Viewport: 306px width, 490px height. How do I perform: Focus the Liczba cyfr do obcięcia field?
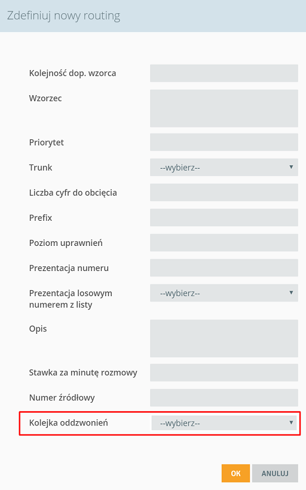[x=224, y=193]
